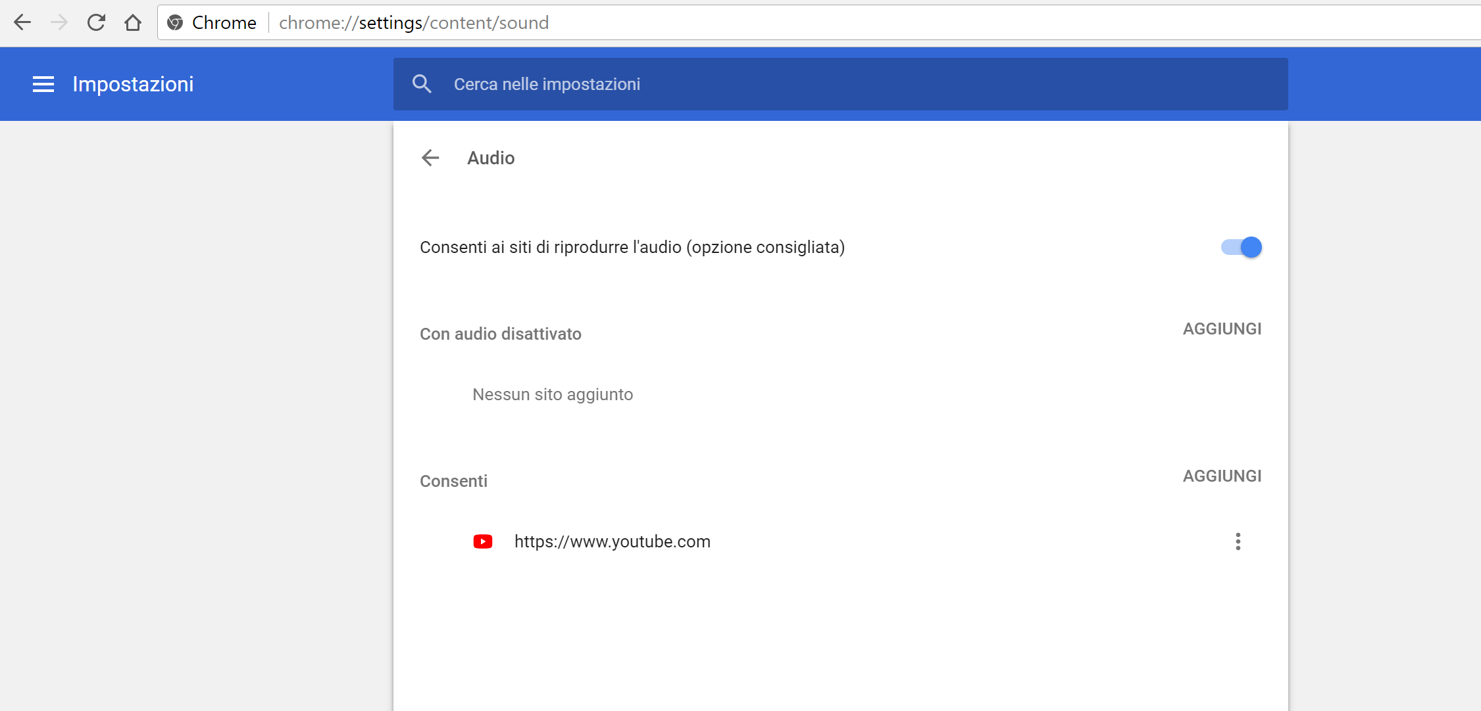Click the browser back arrow

[x=22, y=23]
